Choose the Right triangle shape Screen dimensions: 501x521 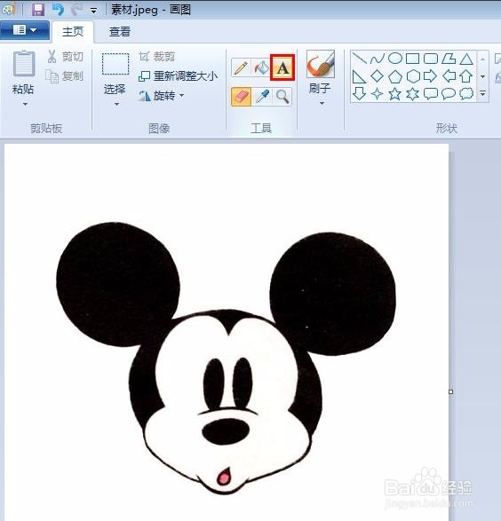359,76
